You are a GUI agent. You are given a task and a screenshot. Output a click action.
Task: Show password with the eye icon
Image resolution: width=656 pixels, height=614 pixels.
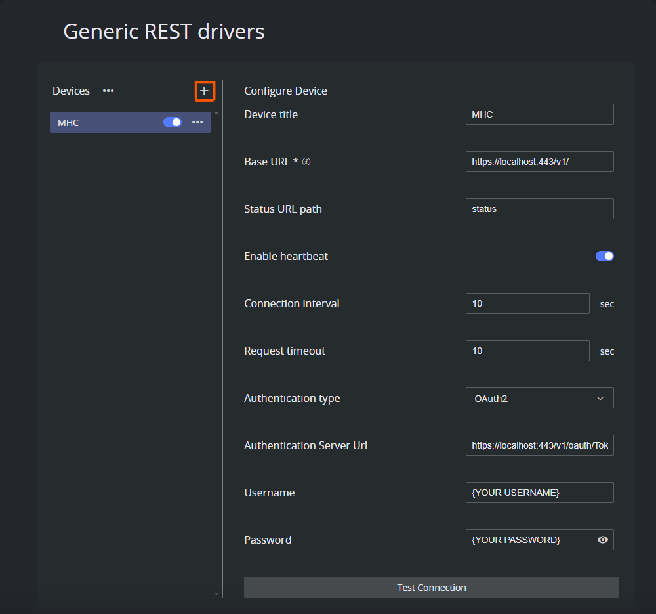tap(603, 540)
